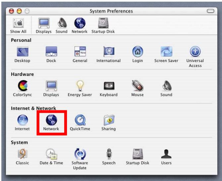Viewport: 222px width, 181px height.
Task: Click the red close window button
Action: (12, 11)
